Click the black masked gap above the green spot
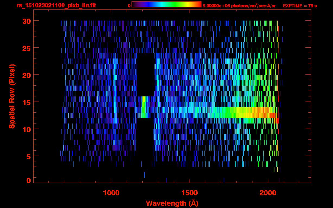 tap(146, 75)
